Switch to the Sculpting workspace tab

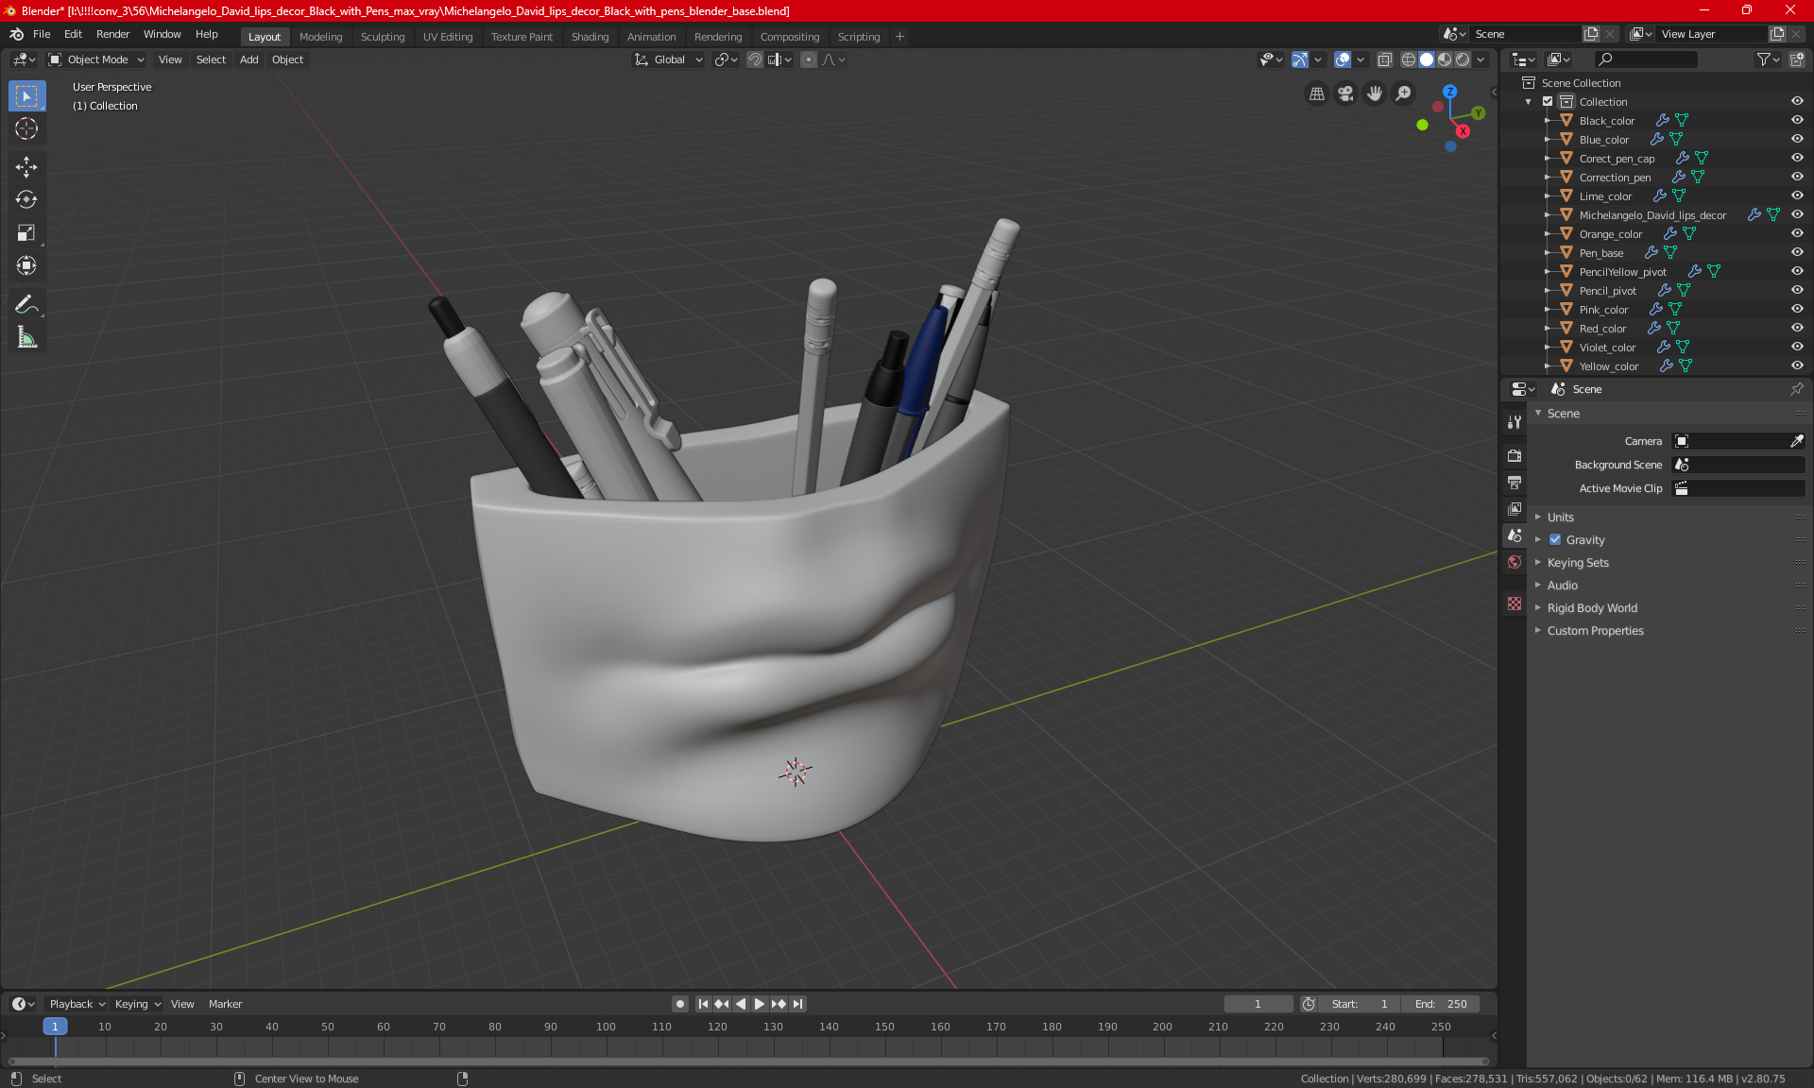click(383, 37)
